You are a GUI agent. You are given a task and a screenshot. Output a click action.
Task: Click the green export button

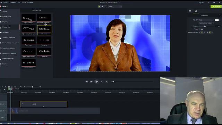[216, 7]
